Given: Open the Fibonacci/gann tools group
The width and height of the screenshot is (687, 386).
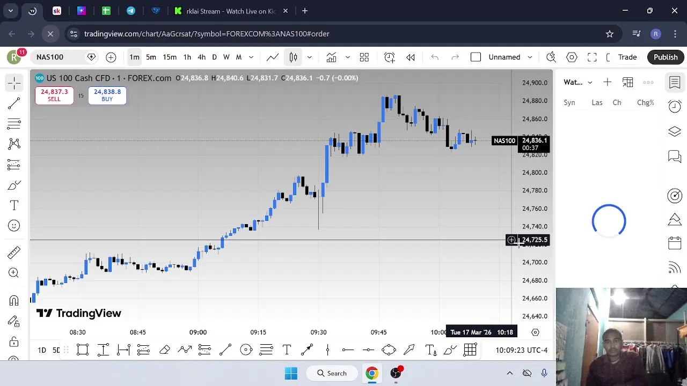Looking at the screenshot, I should [14, 123].
